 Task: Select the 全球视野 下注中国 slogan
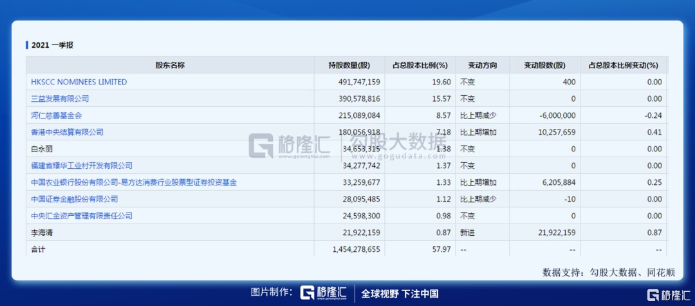tap(400, 294)
